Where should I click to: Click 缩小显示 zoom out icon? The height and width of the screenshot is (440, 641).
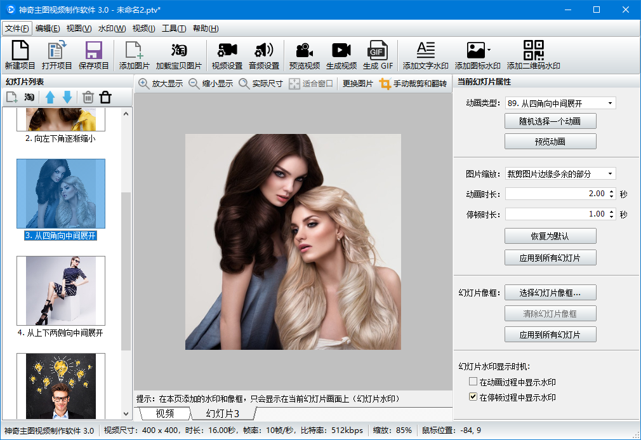[211, 83]
